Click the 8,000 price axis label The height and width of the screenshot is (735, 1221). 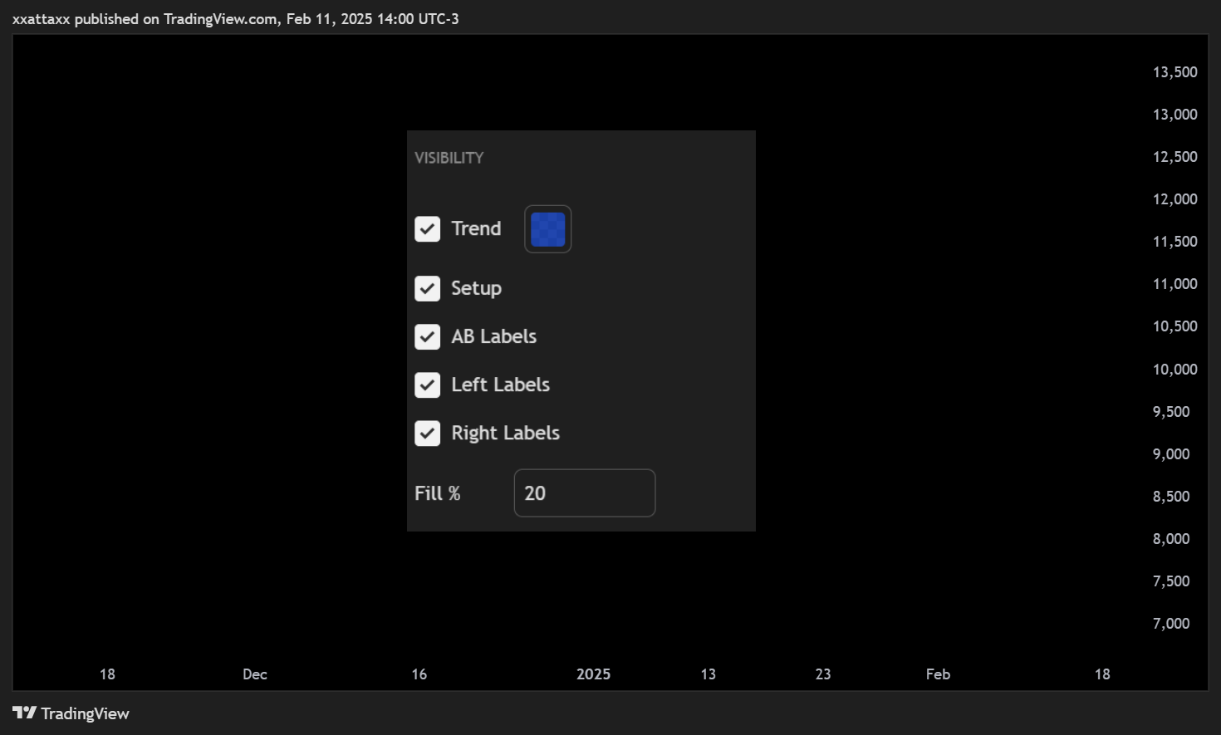1171,539
